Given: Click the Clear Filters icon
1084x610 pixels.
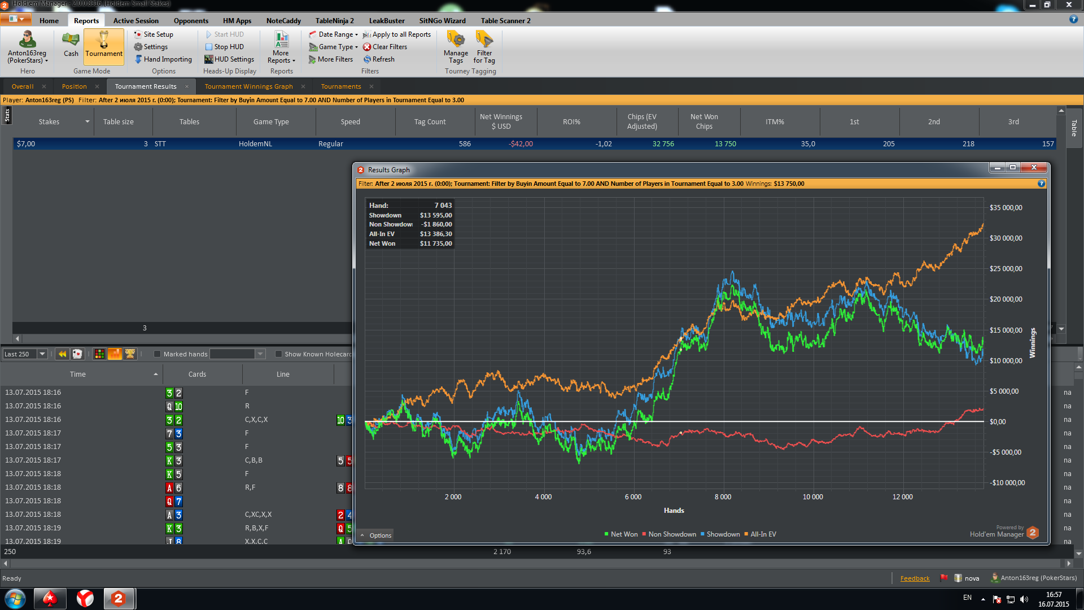Looking at the screenshot, I should click(385, 47).
